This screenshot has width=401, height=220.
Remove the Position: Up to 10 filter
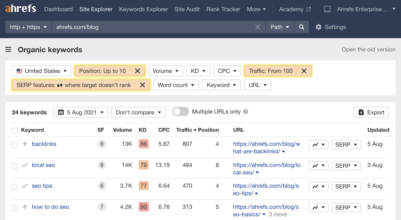(137, 71)
